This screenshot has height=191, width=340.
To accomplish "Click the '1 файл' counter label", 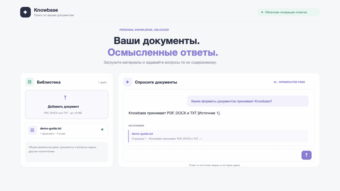I will pos(102,83).
